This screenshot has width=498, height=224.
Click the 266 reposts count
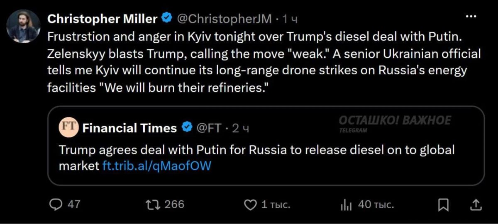click(174, 205)
